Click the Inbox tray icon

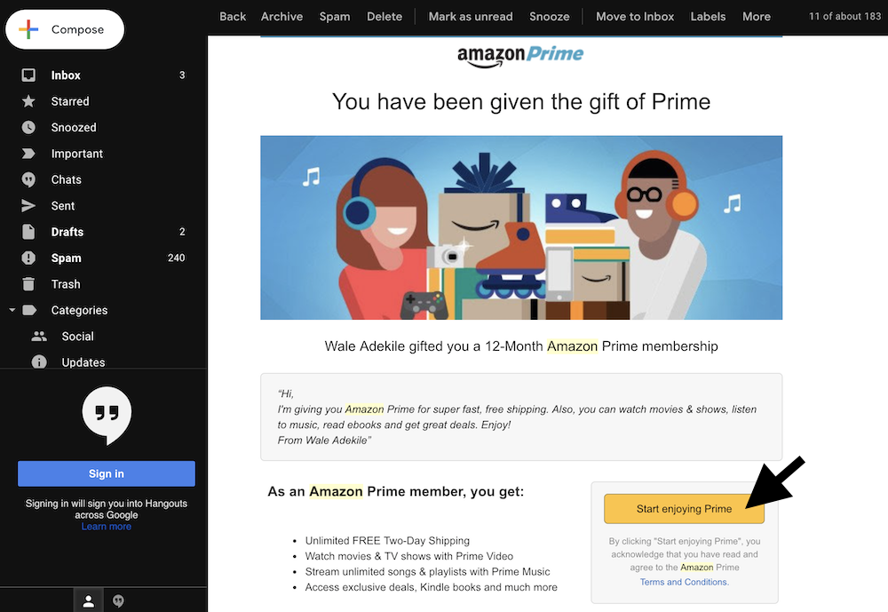coord(28,75)
